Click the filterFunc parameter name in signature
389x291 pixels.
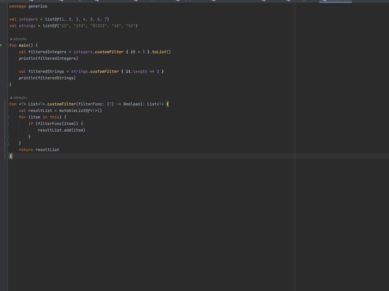click(90, 104)
